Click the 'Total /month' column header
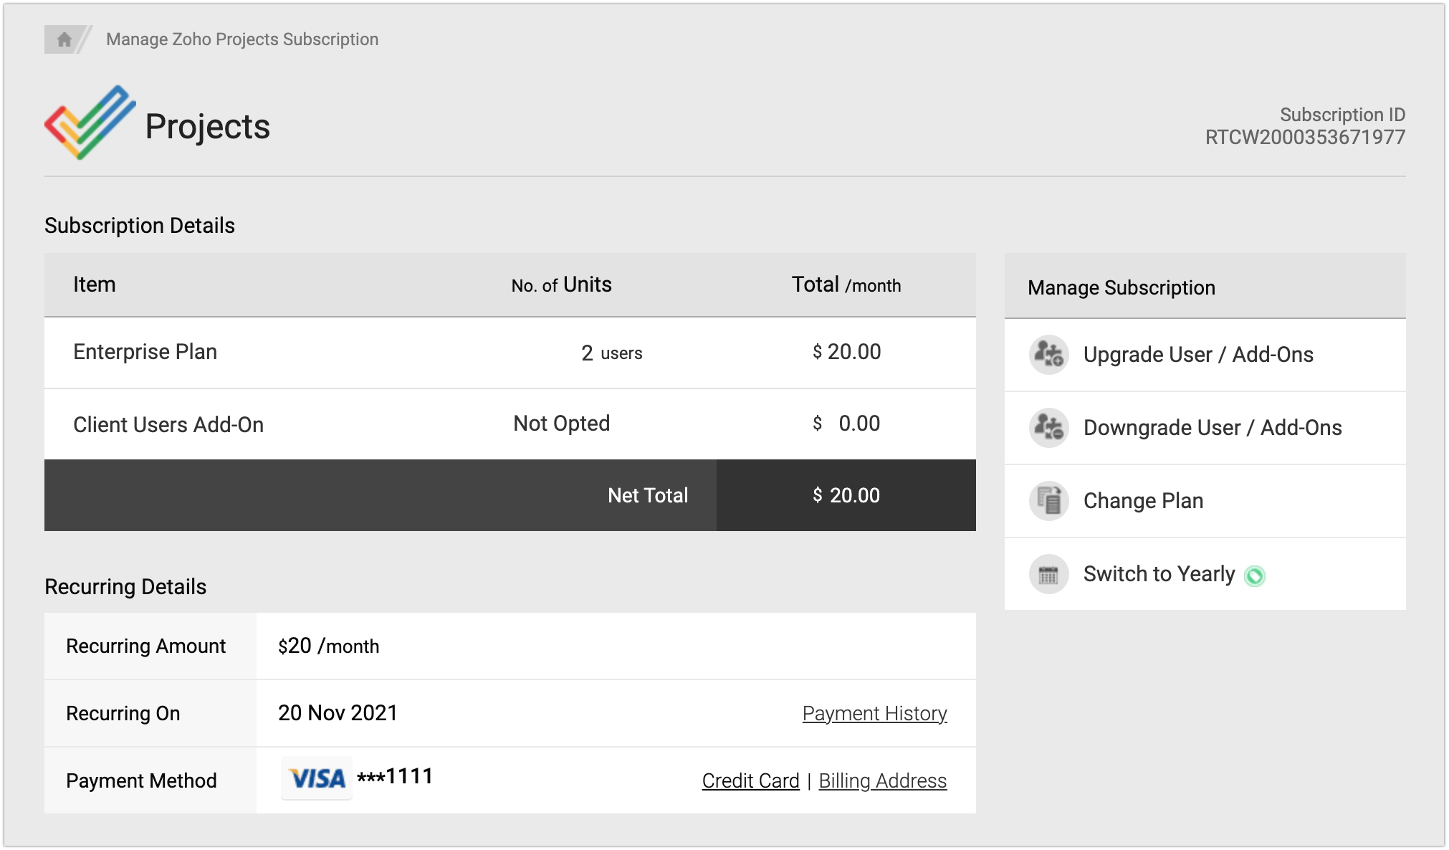Viewport: 1449px width, 850px height. pos(846,285)
